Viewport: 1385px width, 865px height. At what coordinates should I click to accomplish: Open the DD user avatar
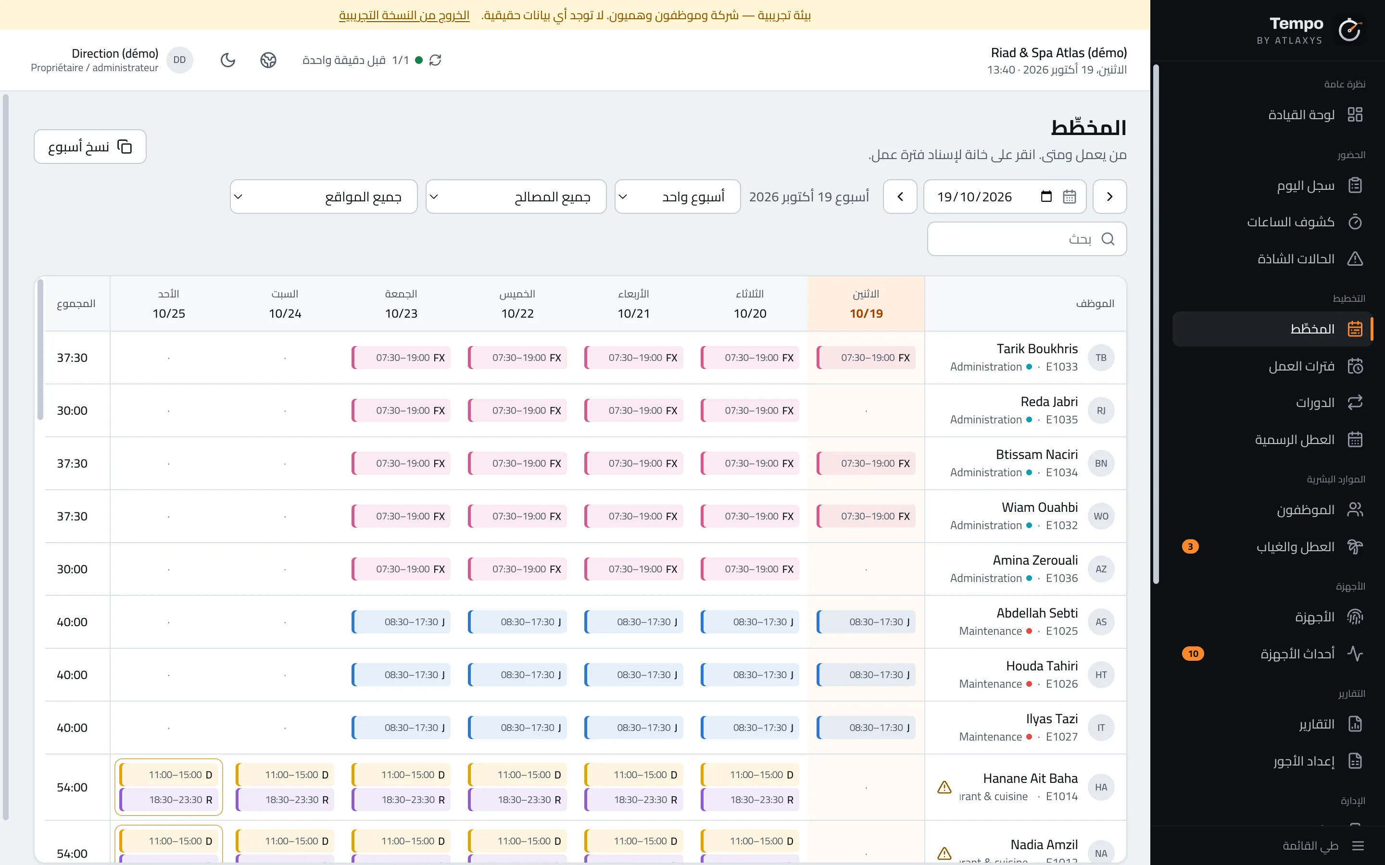pos(180,60)
